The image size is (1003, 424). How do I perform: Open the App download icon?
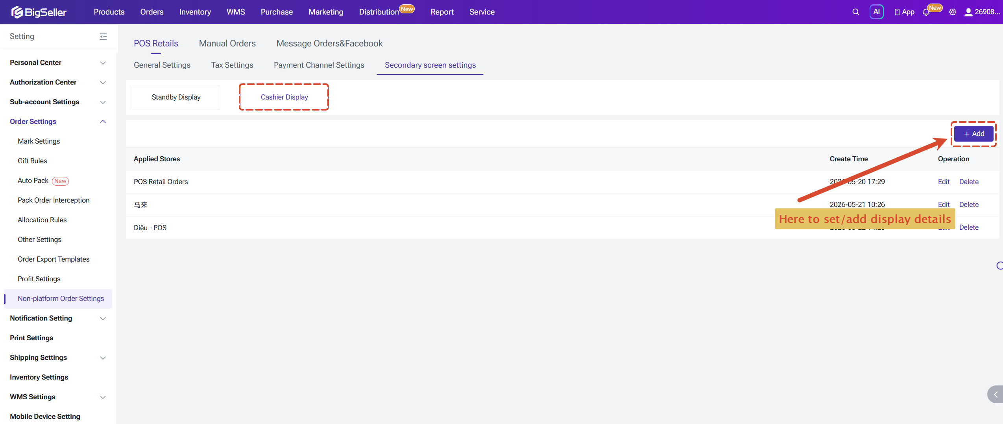pyautogui.click(x=904, y=12)
